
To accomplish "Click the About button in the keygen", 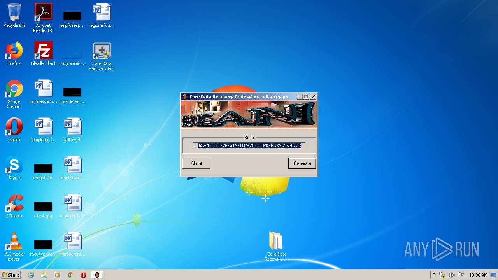I will (x=196, y=163).
